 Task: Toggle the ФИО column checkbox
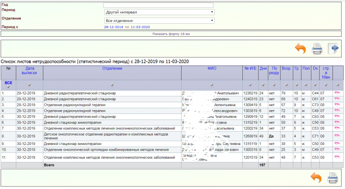click(211, 85)
